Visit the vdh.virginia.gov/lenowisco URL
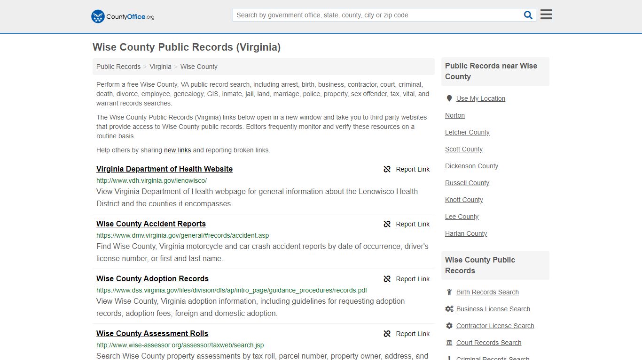Viewport: 642px width, 360px height. point(151,180)
